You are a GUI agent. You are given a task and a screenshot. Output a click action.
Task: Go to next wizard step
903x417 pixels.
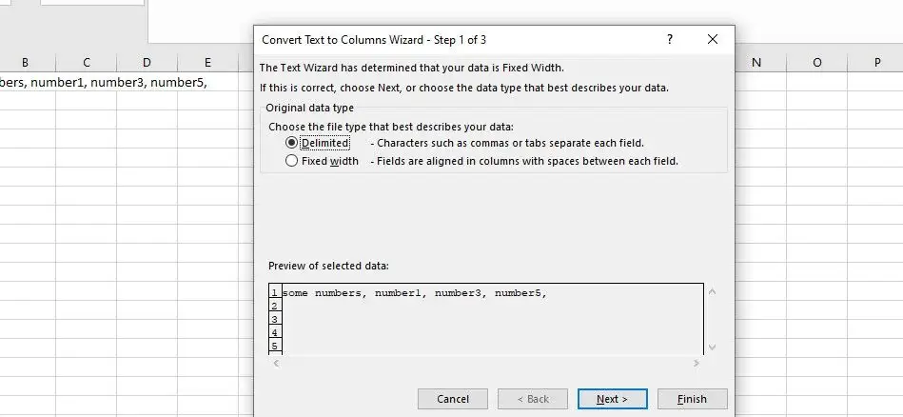click(x=612, y=399)
